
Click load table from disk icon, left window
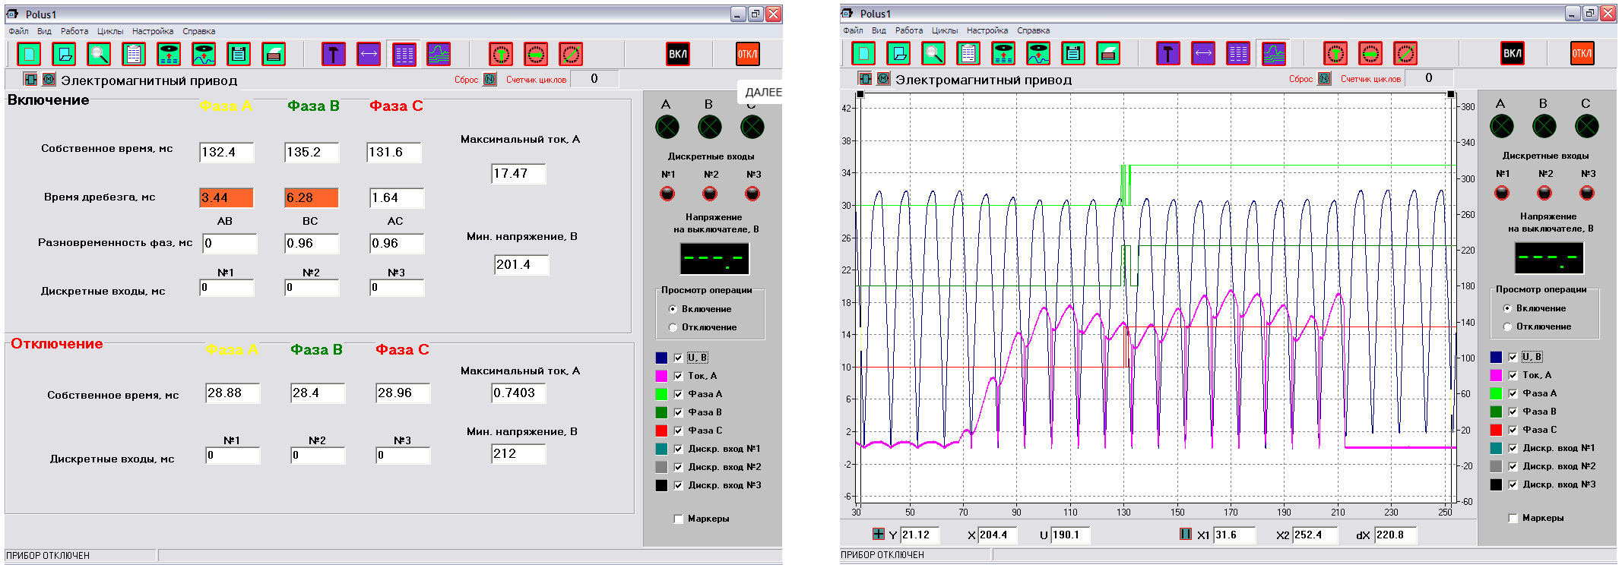pos(169,54)
